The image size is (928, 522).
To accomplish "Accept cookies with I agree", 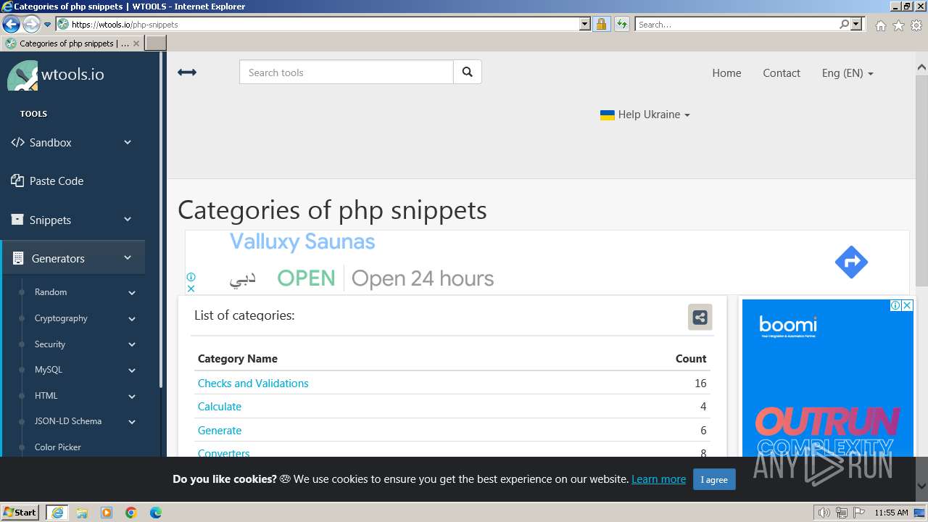I will [714, 479].
